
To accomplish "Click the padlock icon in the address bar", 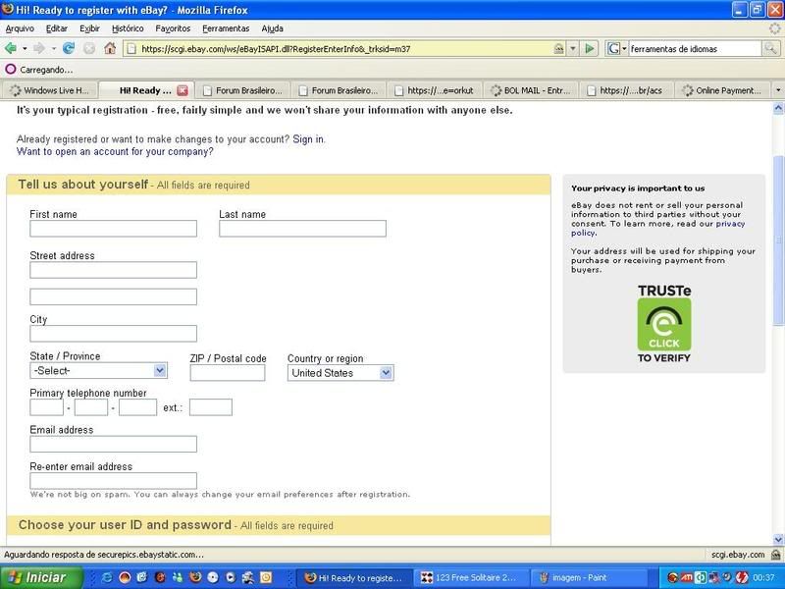I will click(558, 48).
